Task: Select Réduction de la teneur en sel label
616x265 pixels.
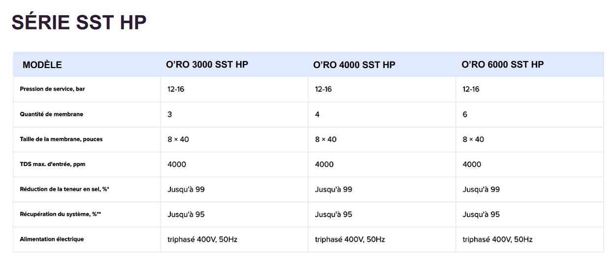Action: 65,189
